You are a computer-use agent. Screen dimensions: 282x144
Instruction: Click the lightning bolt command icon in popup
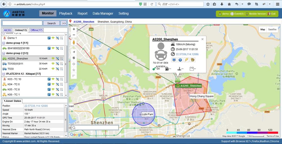(186, 60)
